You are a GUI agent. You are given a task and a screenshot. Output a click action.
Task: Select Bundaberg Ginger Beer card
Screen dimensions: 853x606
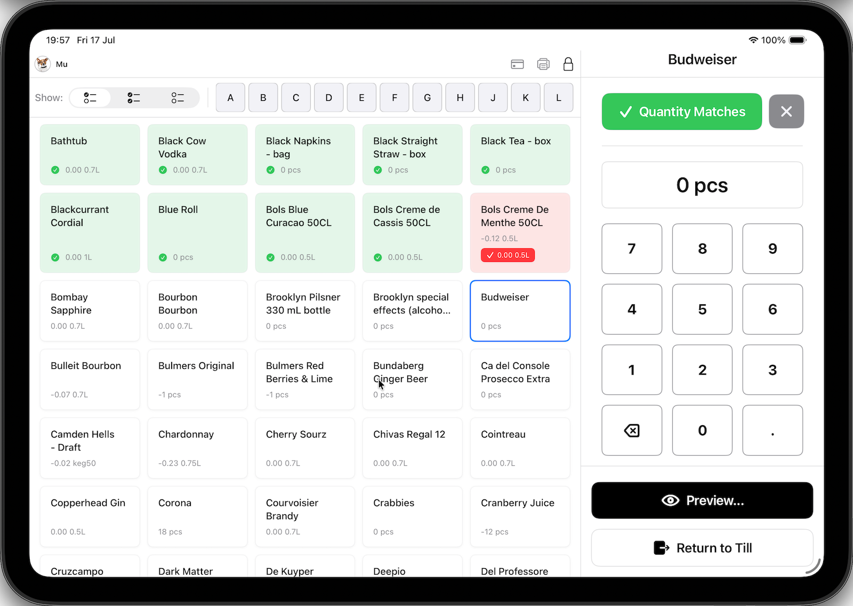pos(413,379)
